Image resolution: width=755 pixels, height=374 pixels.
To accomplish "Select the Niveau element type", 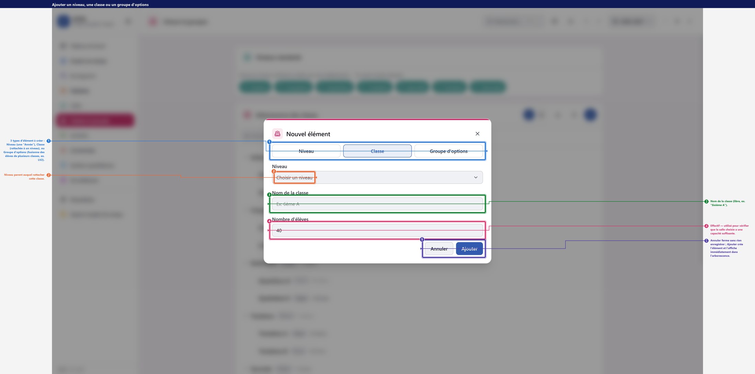I will [x=306, y=151].
